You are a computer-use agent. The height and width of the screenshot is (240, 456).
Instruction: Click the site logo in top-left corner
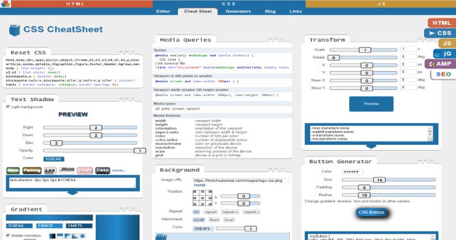pos(5,4)
